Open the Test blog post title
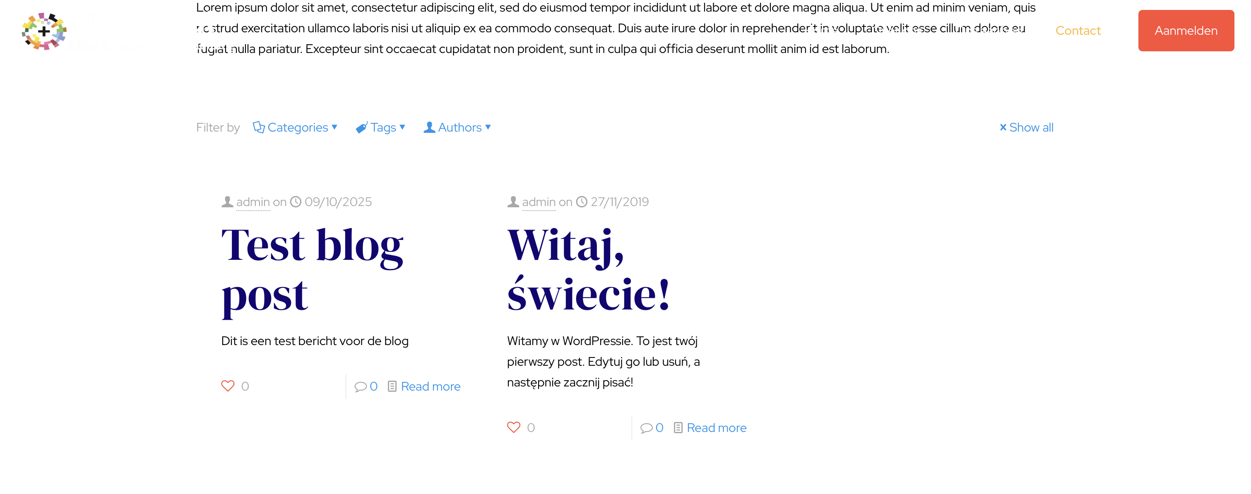Image resolution: width=1251 pixels, height=494 pixels. [312, 270]
